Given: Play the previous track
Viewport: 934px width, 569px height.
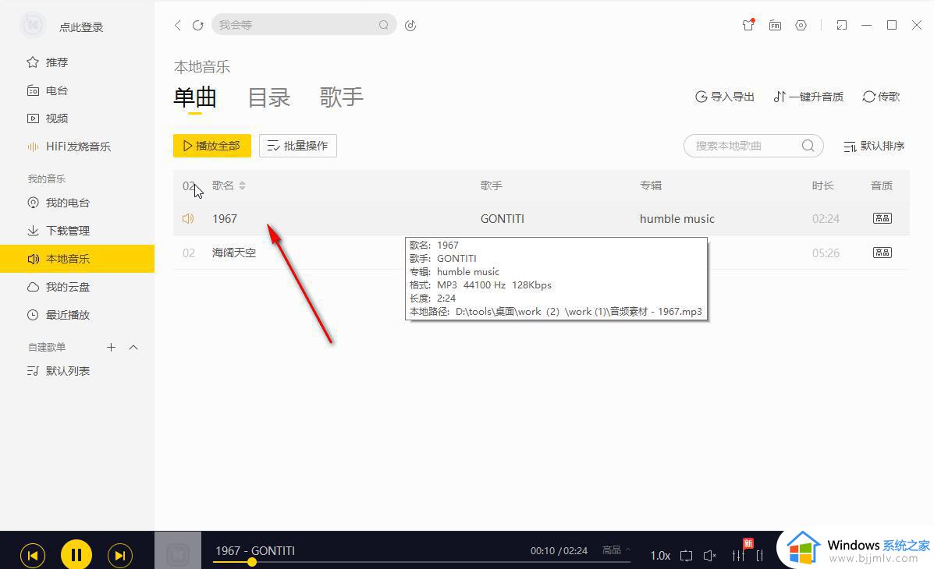Looking at the screenshot, I should [x=33, y=555].
